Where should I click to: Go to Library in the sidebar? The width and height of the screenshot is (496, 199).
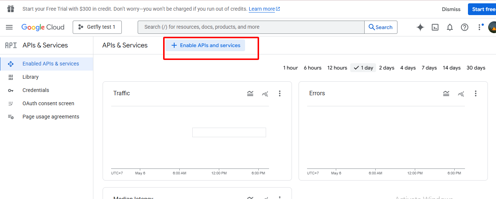click(31, 77)
